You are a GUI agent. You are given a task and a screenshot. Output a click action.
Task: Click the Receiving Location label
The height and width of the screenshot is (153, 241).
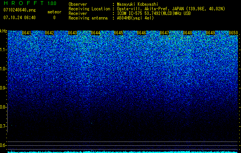click(x=89, y=9)
